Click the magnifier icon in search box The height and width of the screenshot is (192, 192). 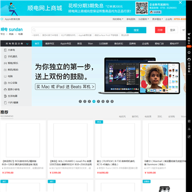pyautogui.click(x=34, y=30)
